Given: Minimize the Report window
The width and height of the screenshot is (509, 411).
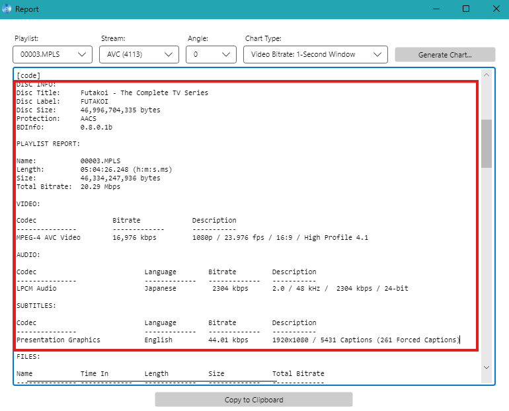Looking at the screenshot, I should pyautogui.click(x=436, y=9).
